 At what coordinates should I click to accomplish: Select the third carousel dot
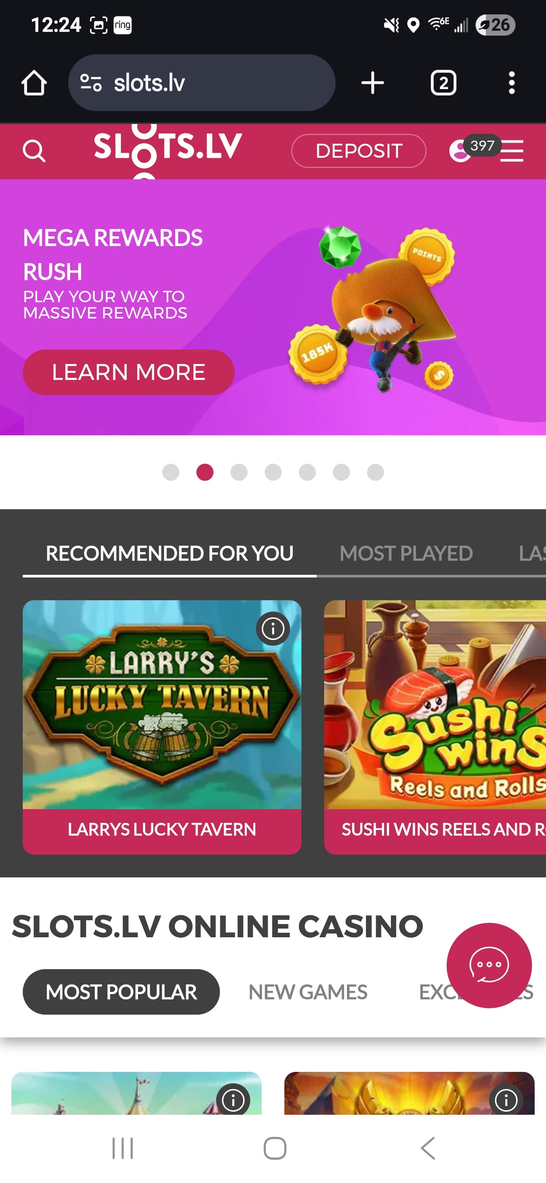pyautogui.click(x=239, y=472)
